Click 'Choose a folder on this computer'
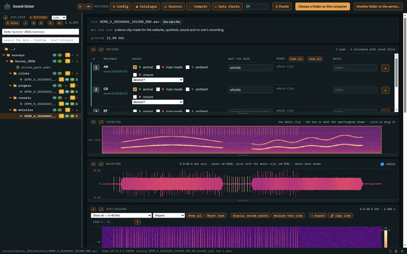 pyautogui.click(x=323, y=6)
